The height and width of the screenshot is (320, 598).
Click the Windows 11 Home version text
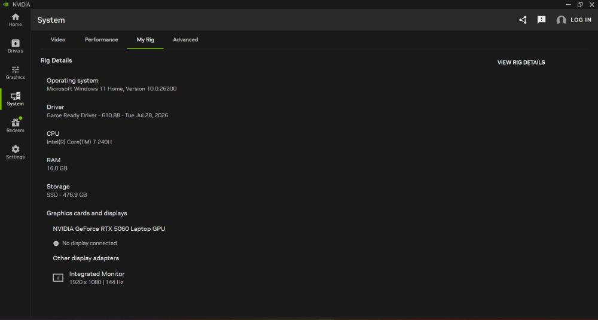click(111, 89)
